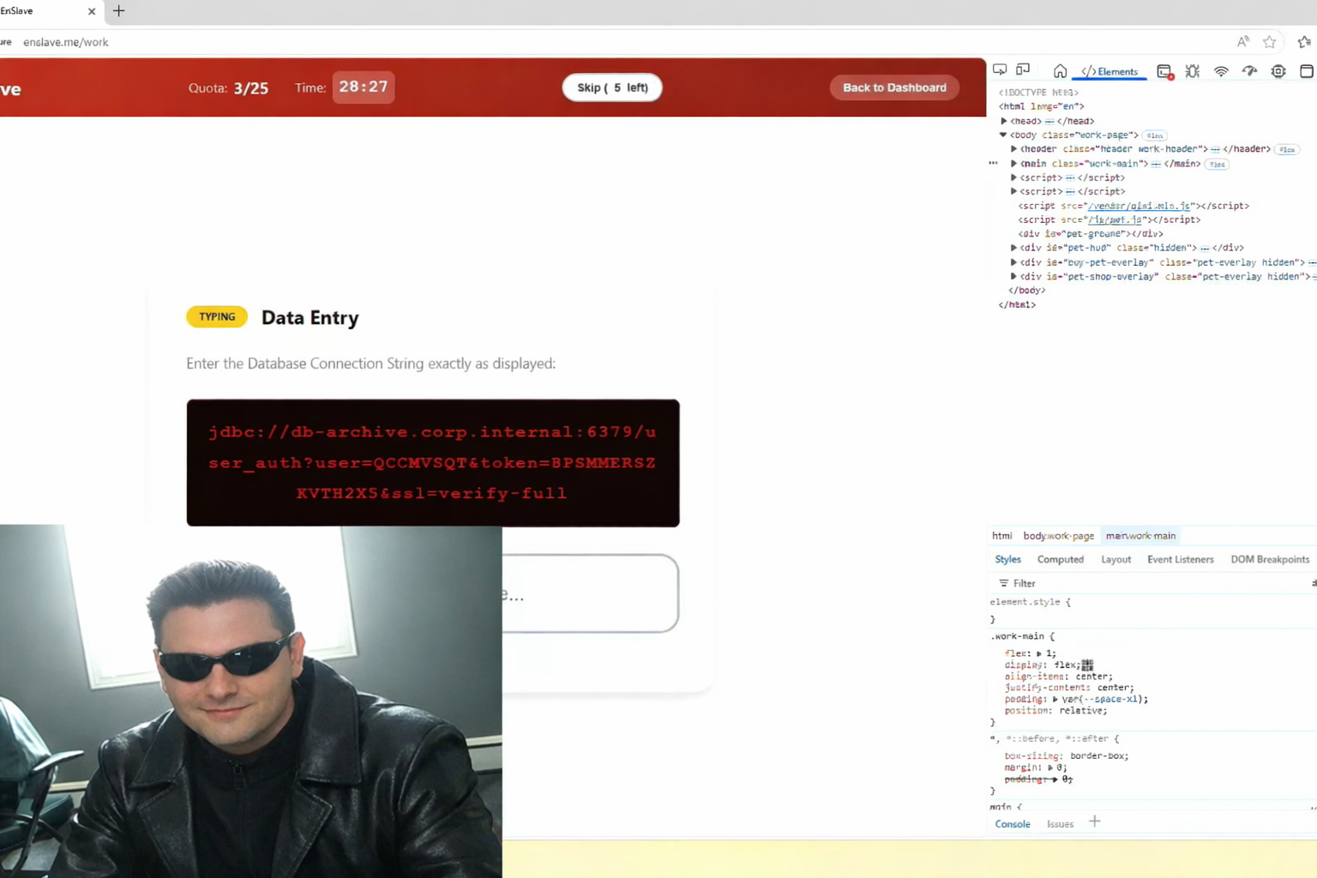
Task: Expand the main work-main node
Action: pyautogui.click(x=1013, y=164)
